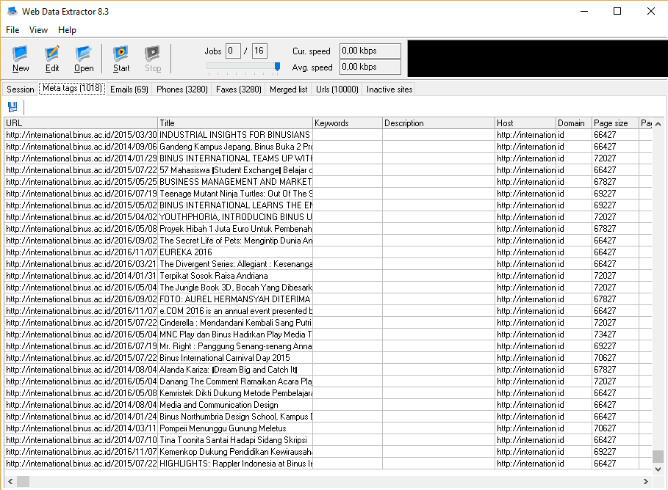Select the Pompeii Menunggu Gunung Meletus row
This screenshot has width=668, height=490.
[x=328, y=428]
